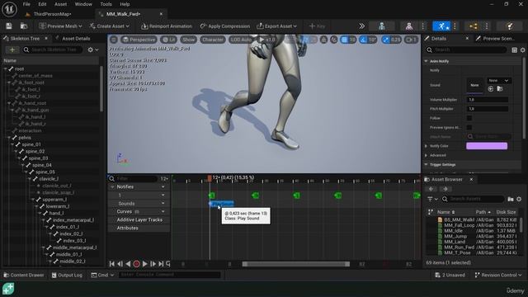Open Content Drawer

click(24, 275)
